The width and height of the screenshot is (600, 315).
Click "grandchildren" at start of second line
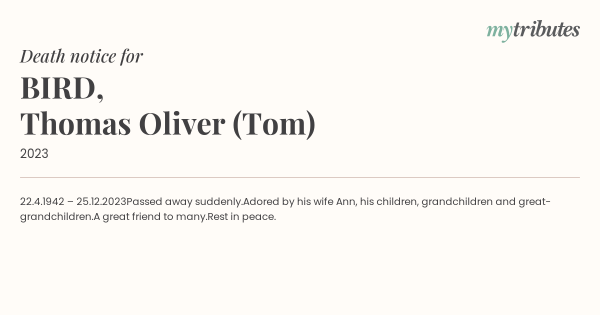click(x=56, y=217)
